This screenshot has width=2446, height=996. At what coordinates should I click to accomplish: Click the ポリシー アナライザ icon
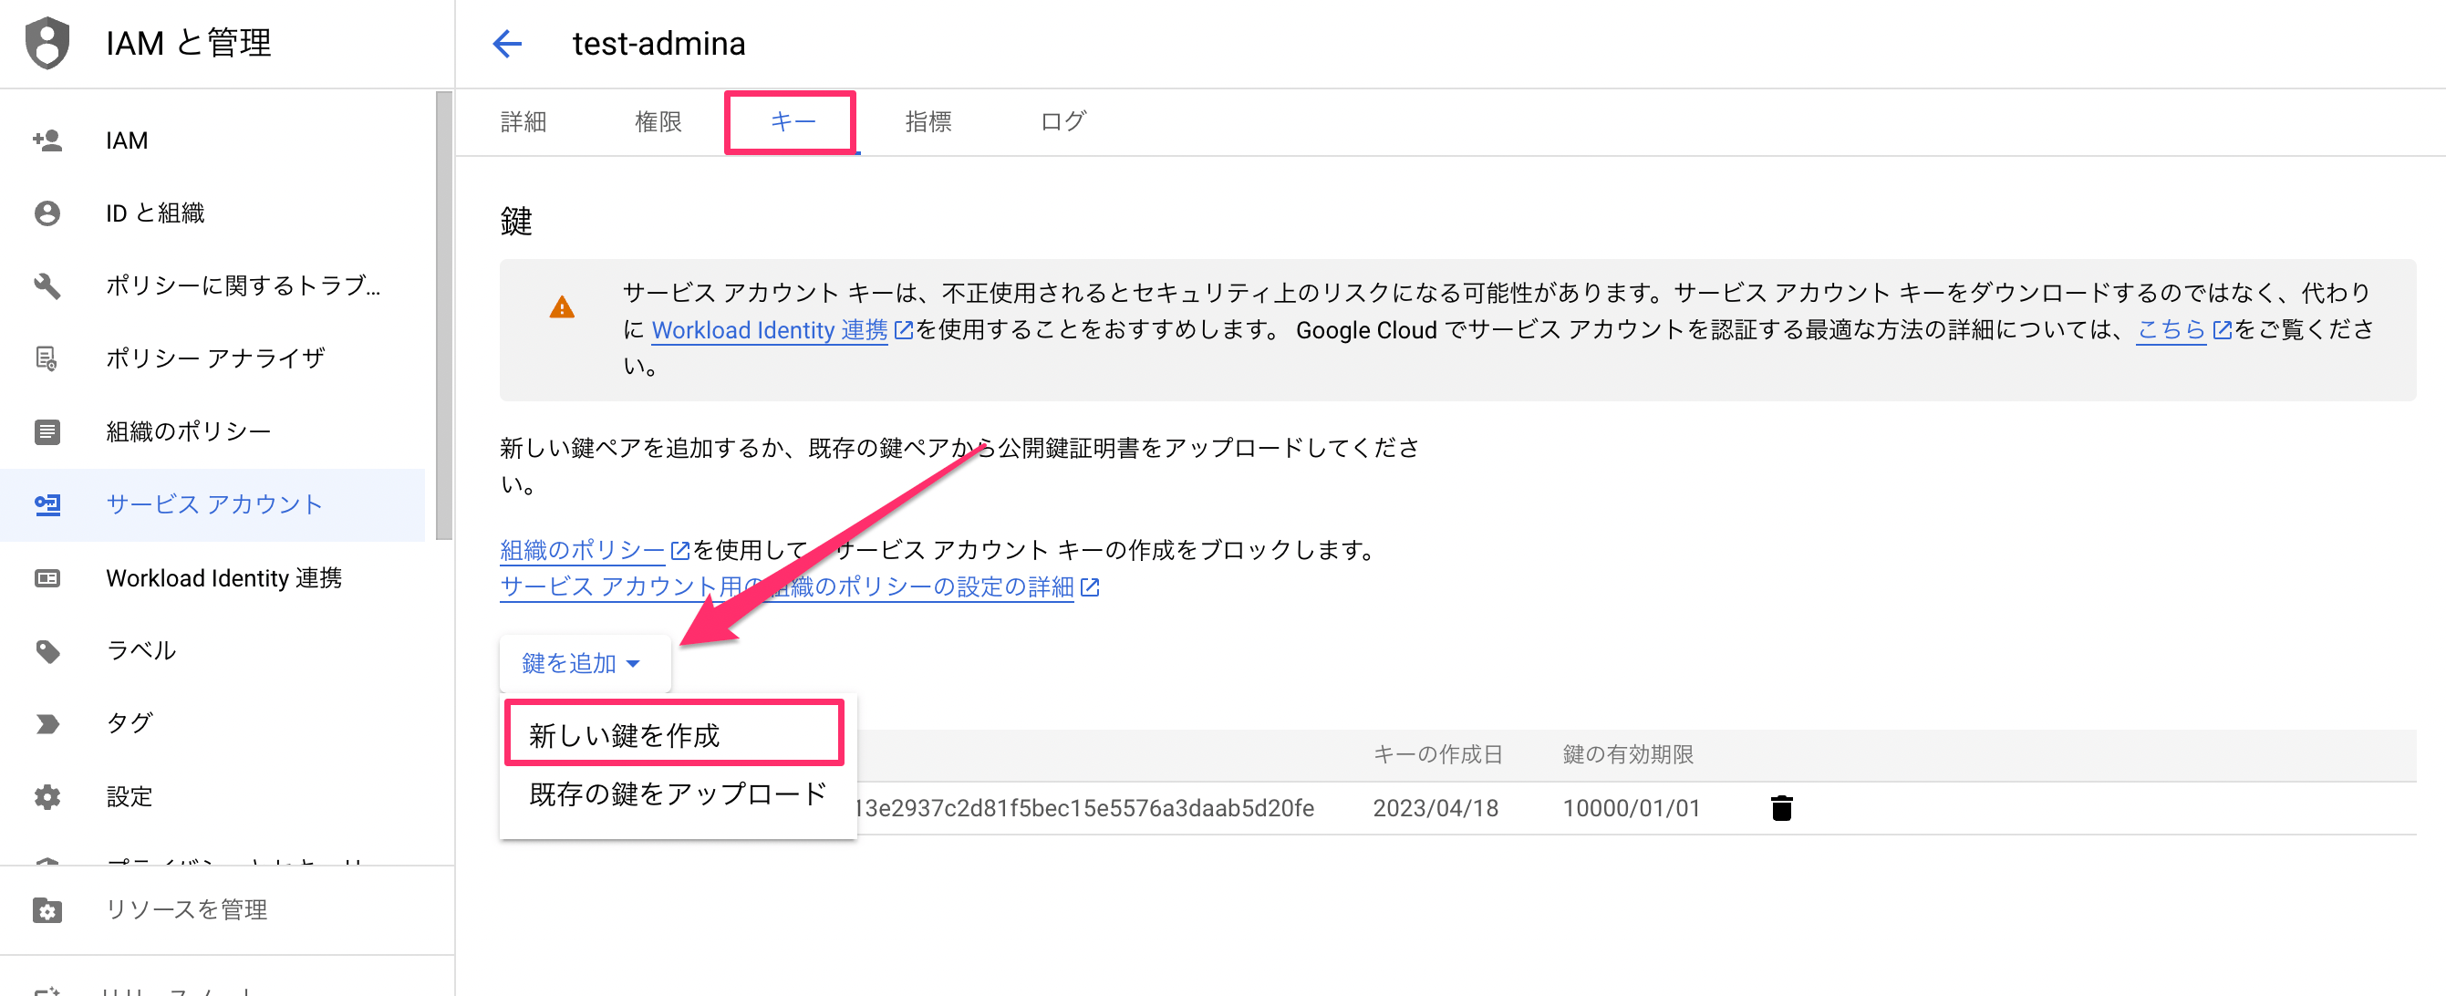(x=47, y=358)
